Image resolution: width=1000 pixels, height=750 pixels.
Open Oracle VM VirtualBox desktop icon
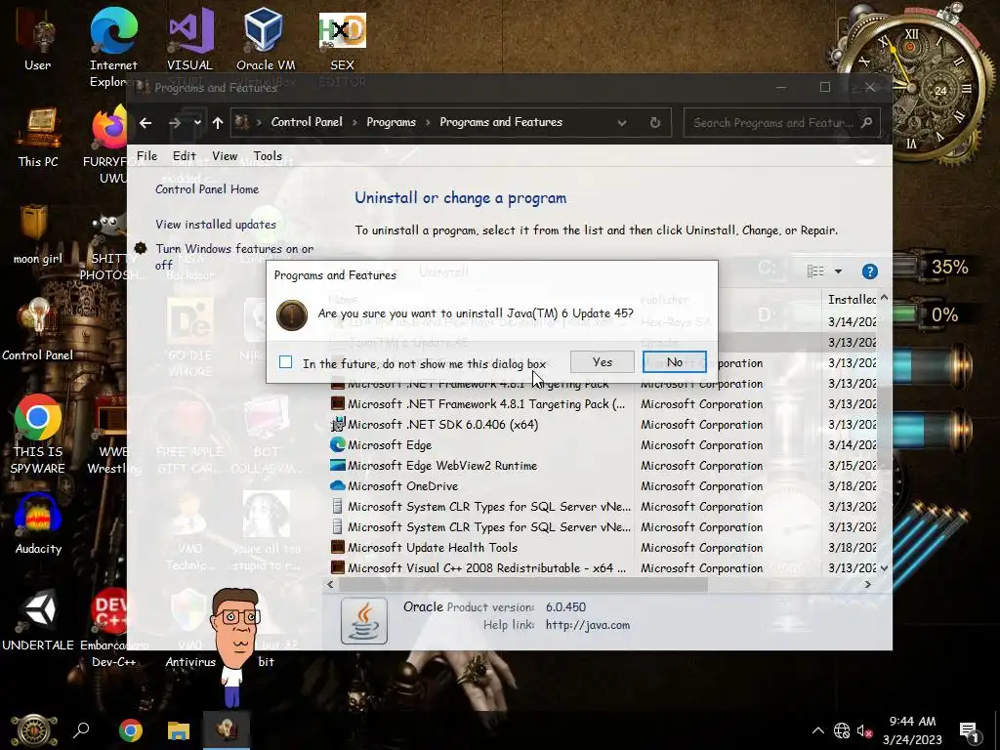pyautogui.click(x=266, y=39)
